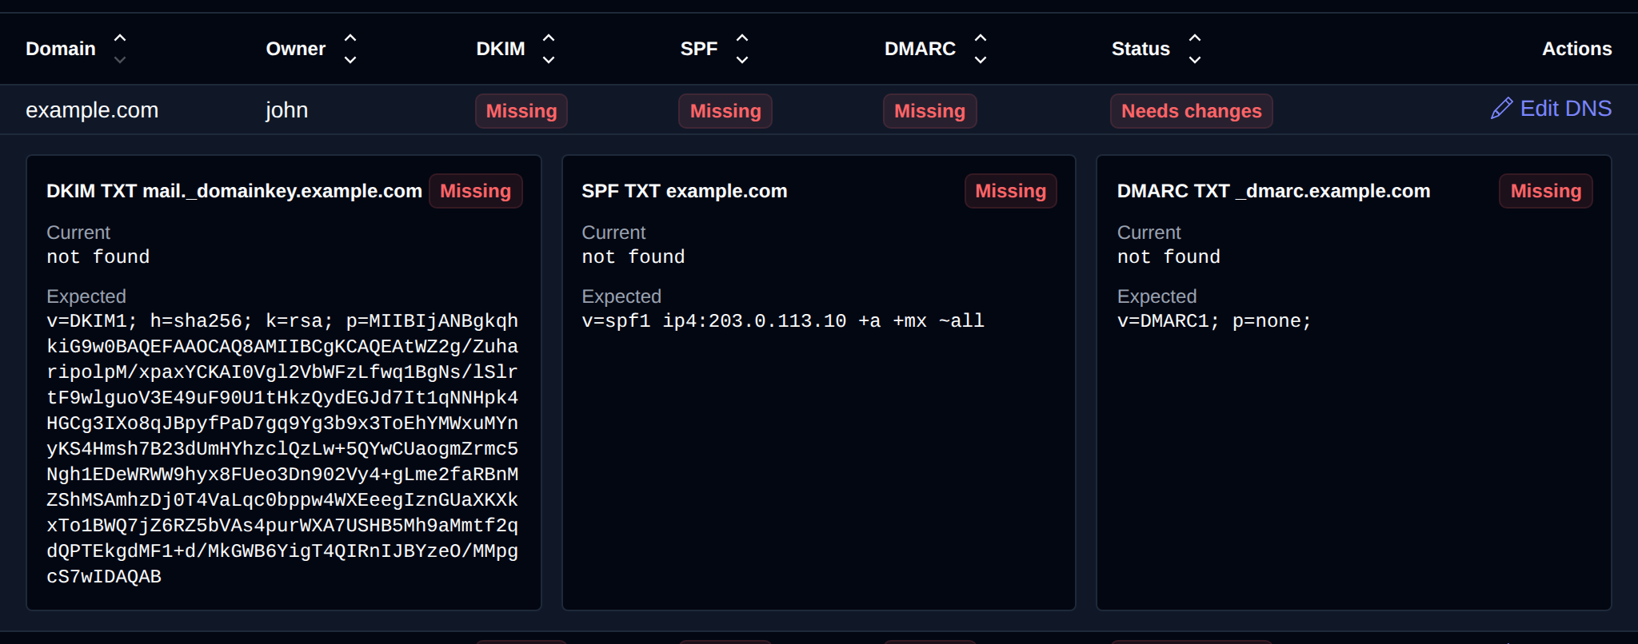Click the Actions column header

coord(1576,49)
